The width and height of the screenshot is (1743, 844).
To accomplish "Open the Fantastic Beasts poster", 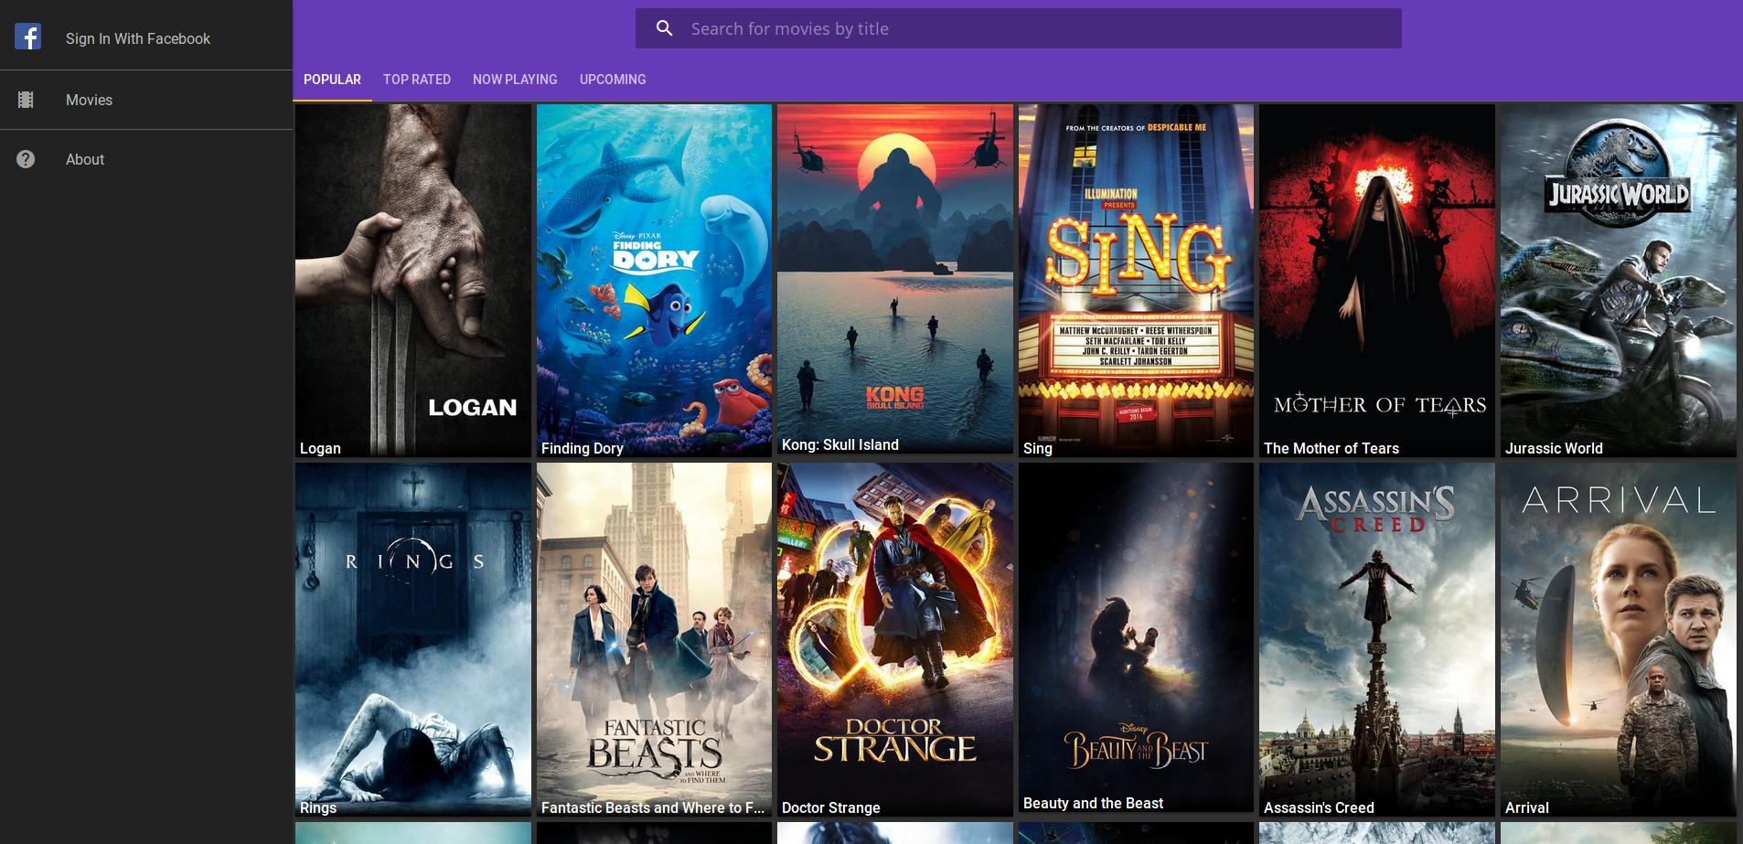I will (x=654, y=639).
